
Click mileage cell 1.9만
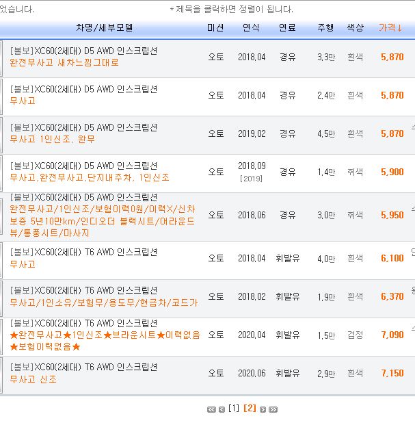326,297
